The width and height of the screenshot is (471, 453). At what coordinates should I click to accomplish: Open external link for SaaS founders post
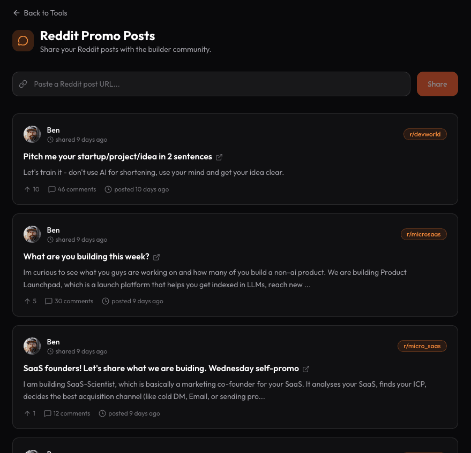point(306,369)
